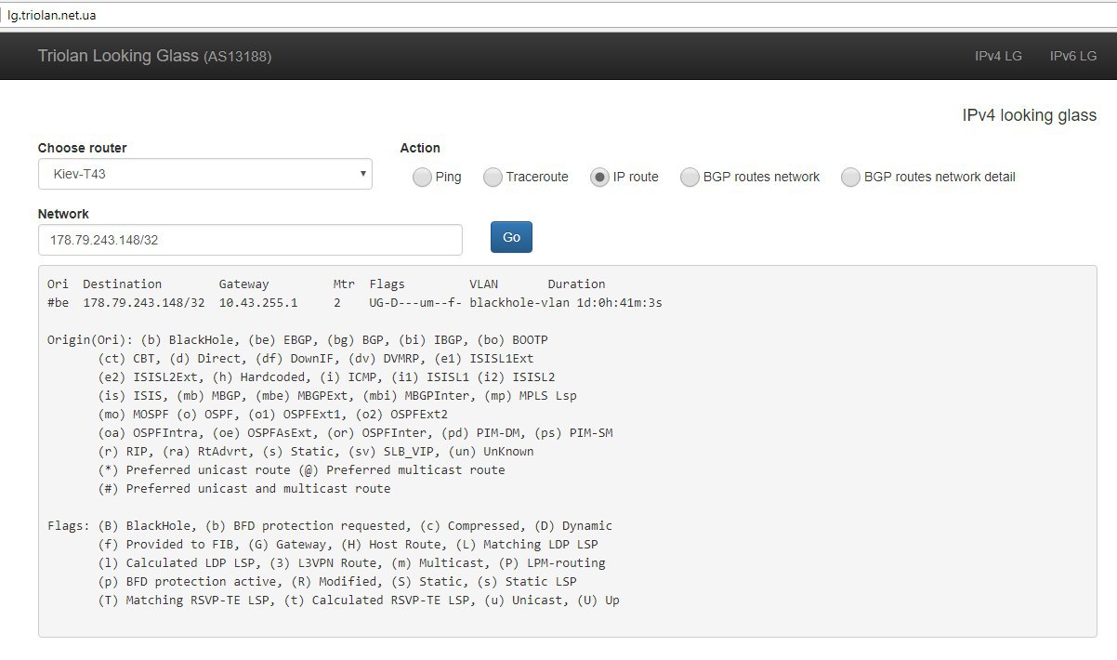Click destination 178.79.243.148/32 in output
The image size is (1117, 660).
(x=144, y=303)
